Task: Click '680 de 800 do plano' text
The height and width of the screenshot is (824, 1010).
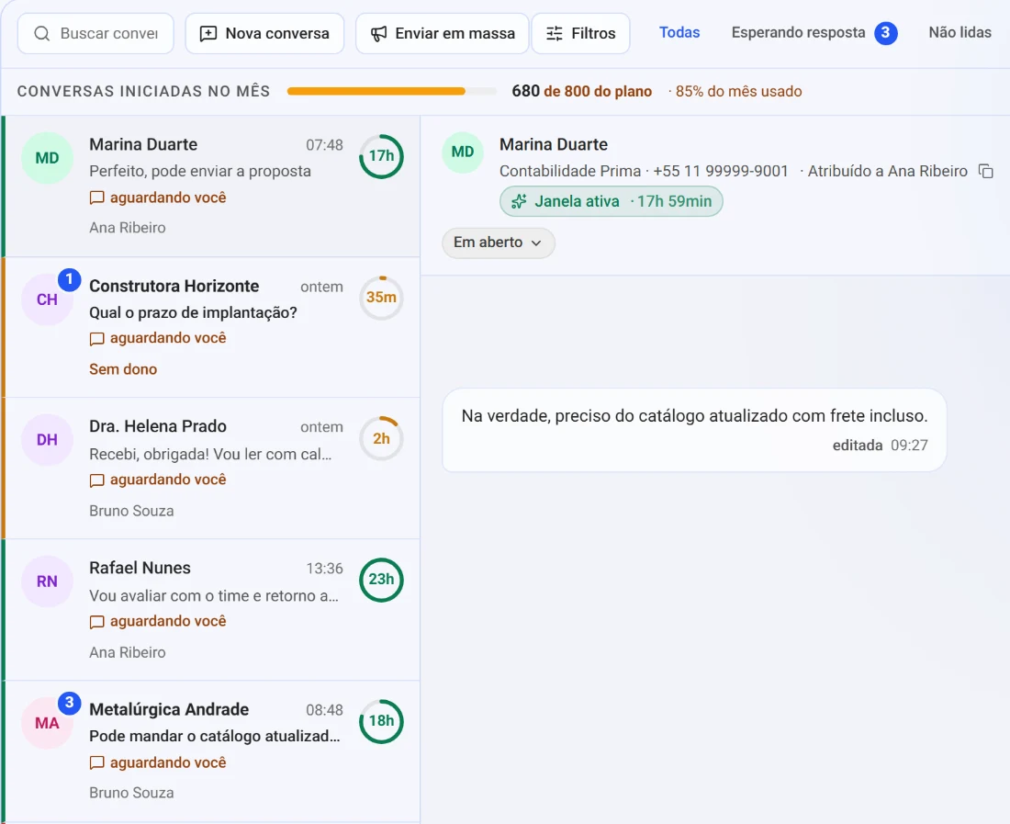Action: (581, 92)
